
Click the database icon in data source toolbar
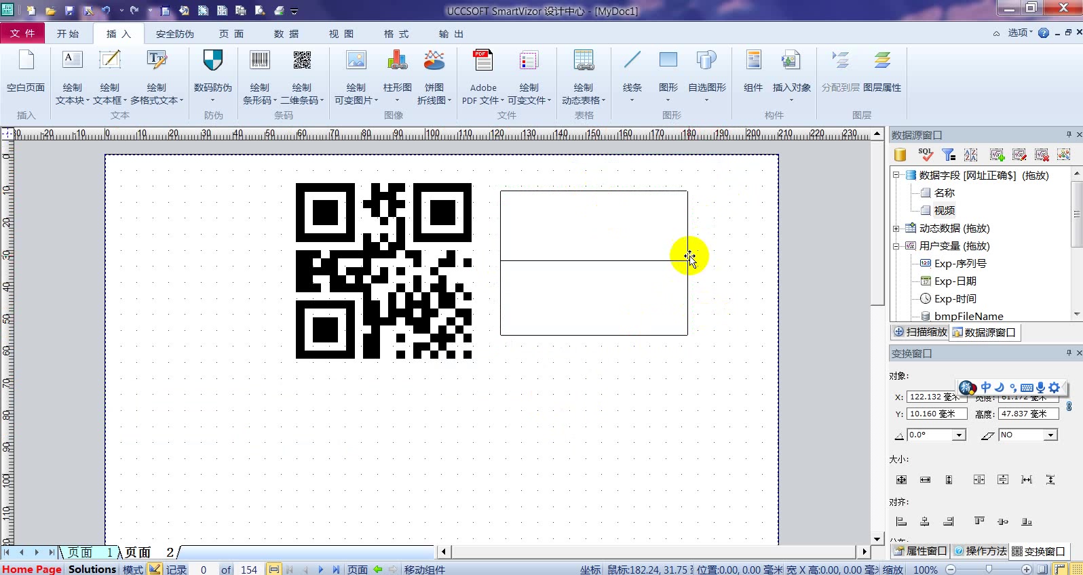pyautogui.click(x=900, y=155)
